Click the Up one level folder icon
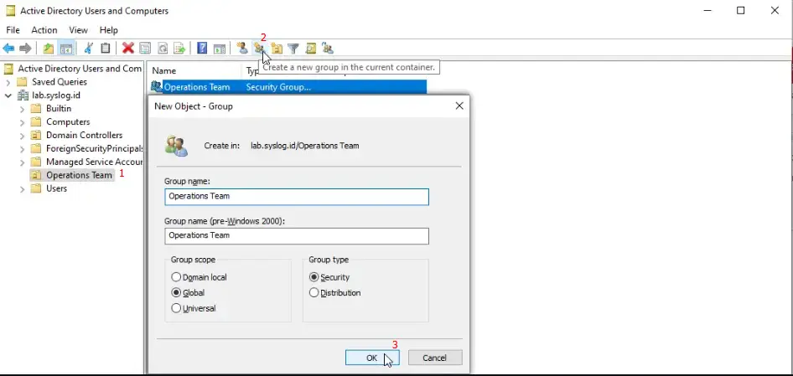The image size is (793, 376). pos(48,49)
